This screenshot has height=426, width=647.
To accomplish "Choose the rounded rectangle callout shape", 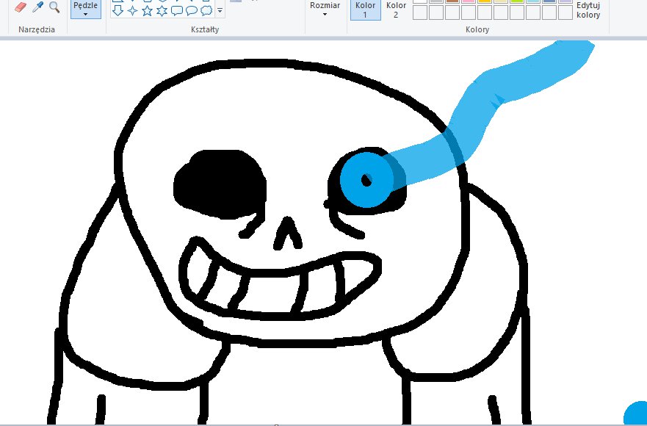I will point(177,11).
